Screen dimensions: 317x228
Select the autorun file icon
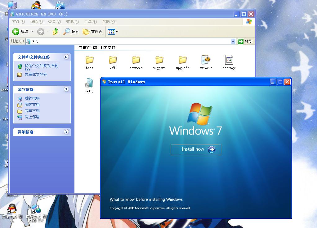(206, 60)
